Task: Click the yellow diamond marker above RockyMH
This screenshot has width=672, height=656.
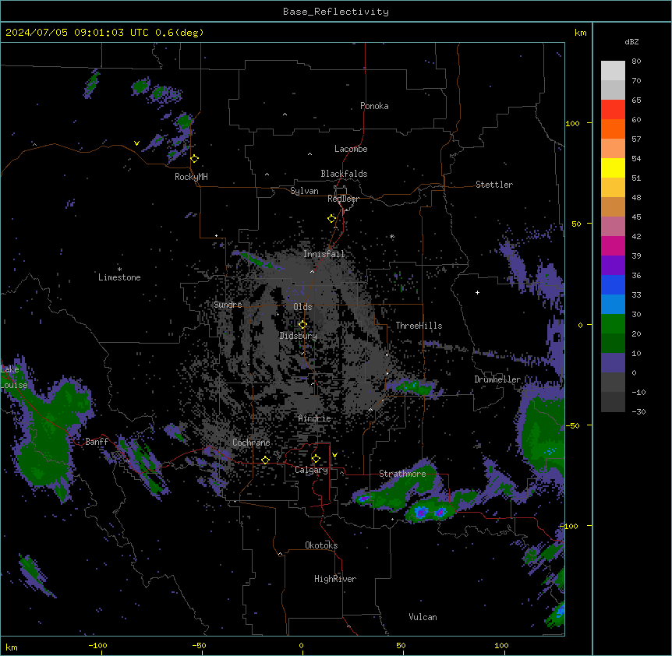Action: (x=195, y=158)
